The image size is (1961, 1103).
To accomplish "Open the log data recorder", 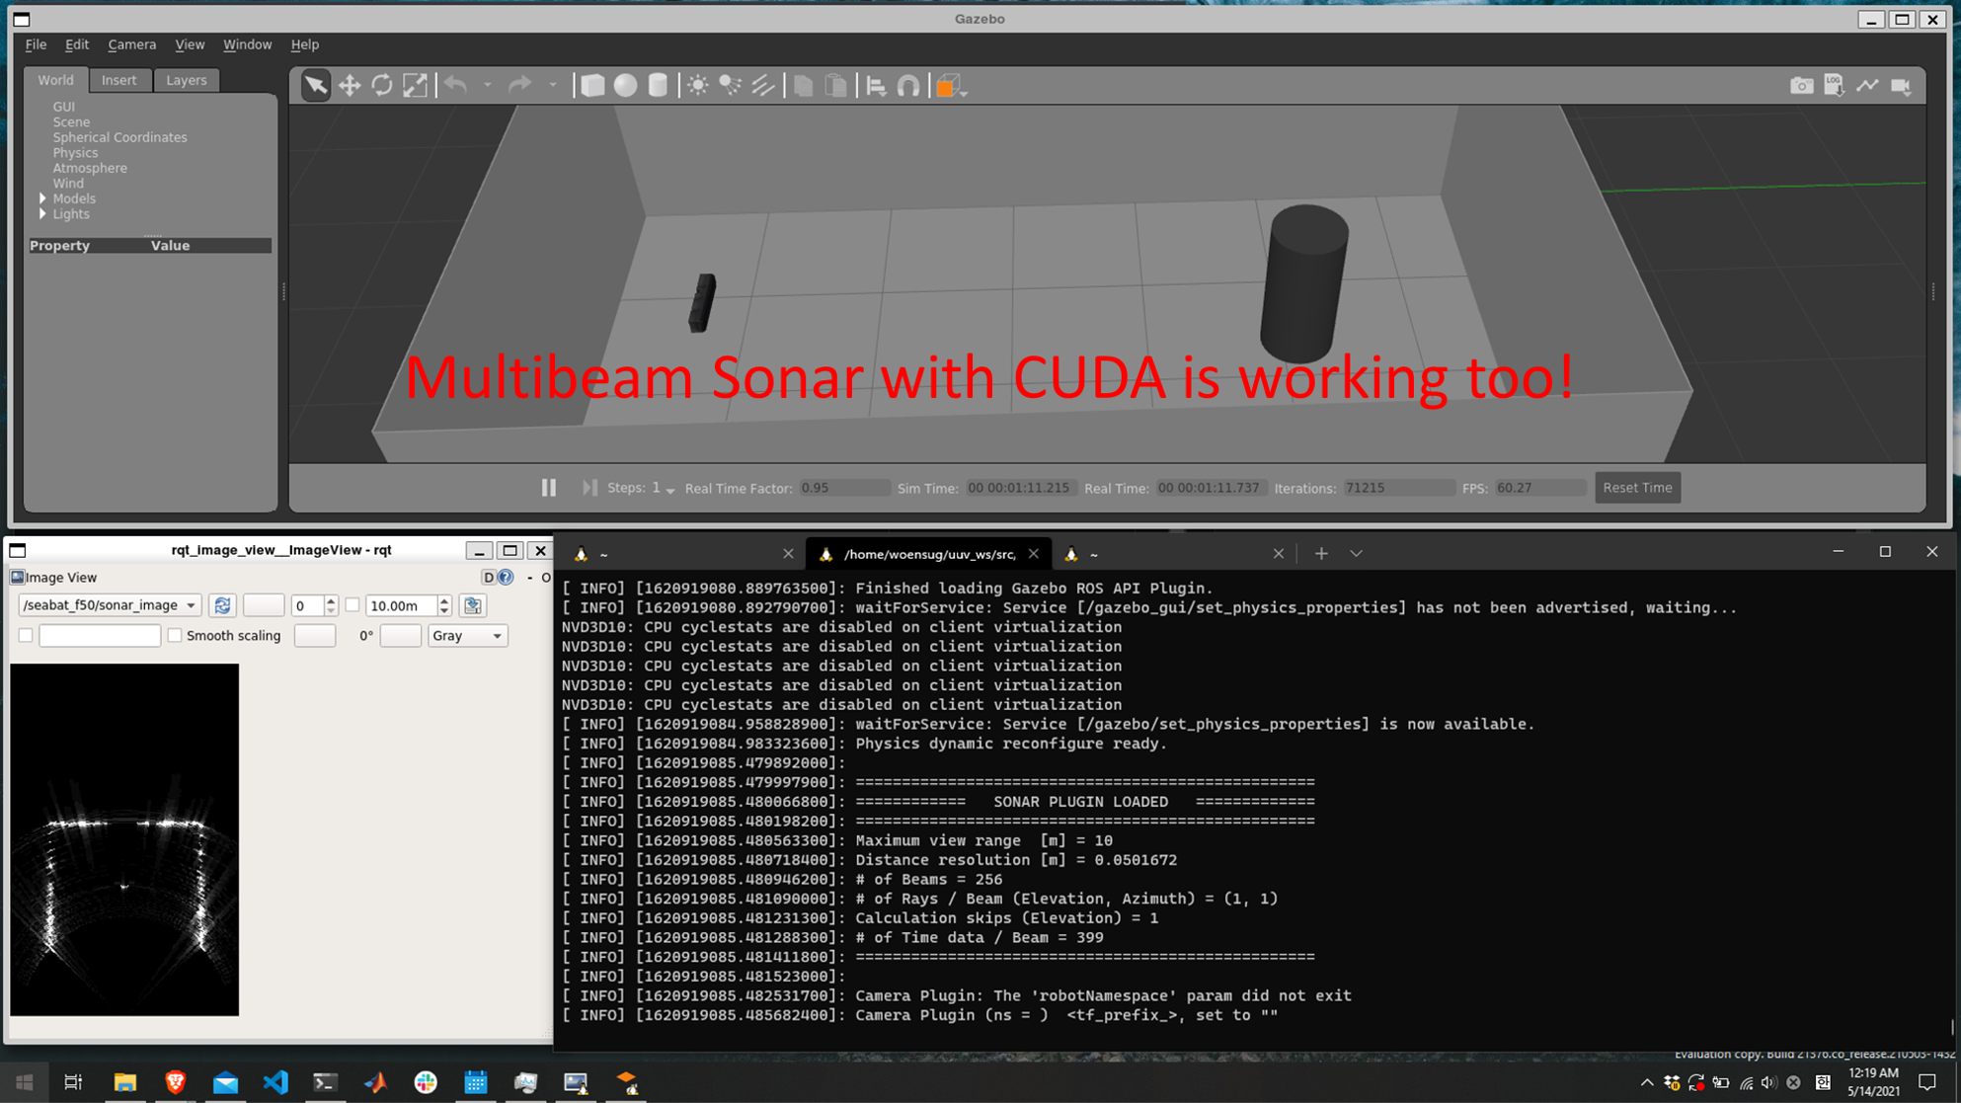I will pos(1834,86).
